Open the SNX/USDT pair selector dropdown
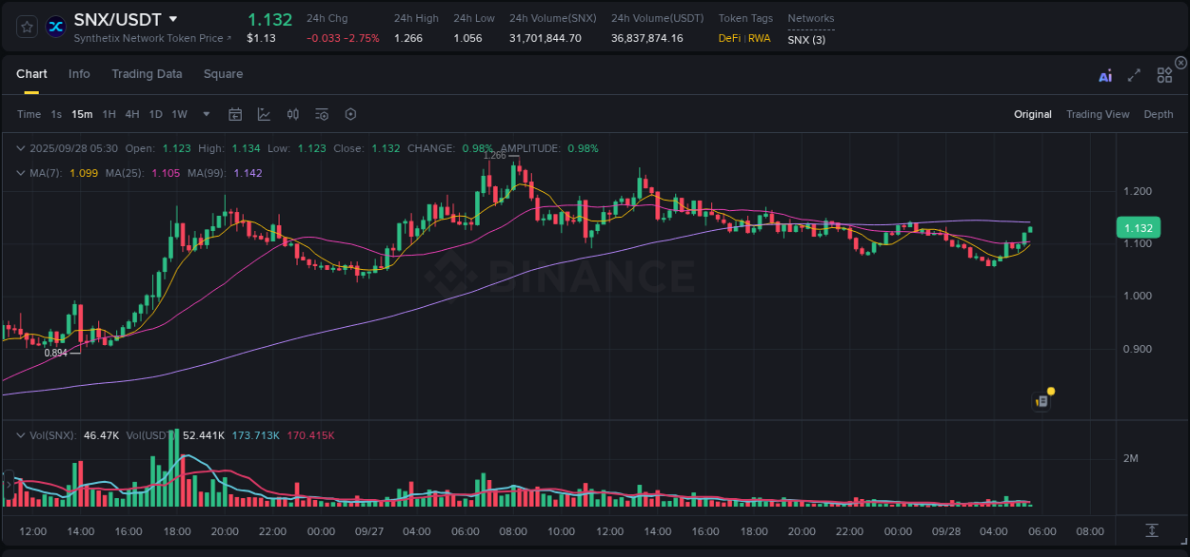This screenshot has height=557, width=1190. tap(172, 18)
